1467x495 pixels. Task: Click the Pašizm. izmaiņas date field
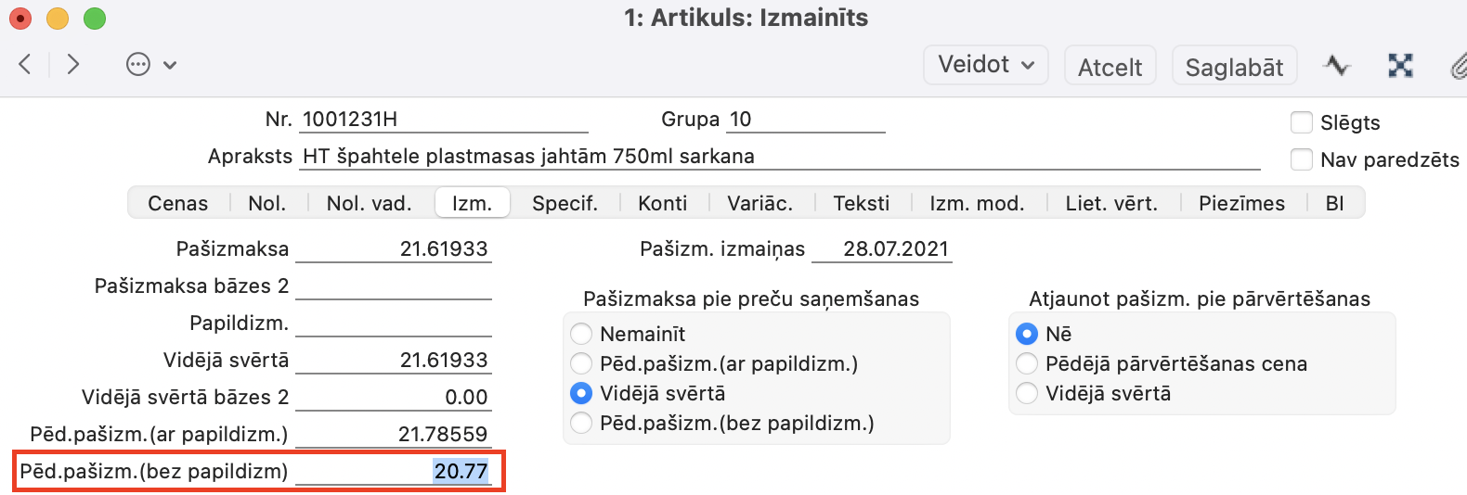(881, 248)
